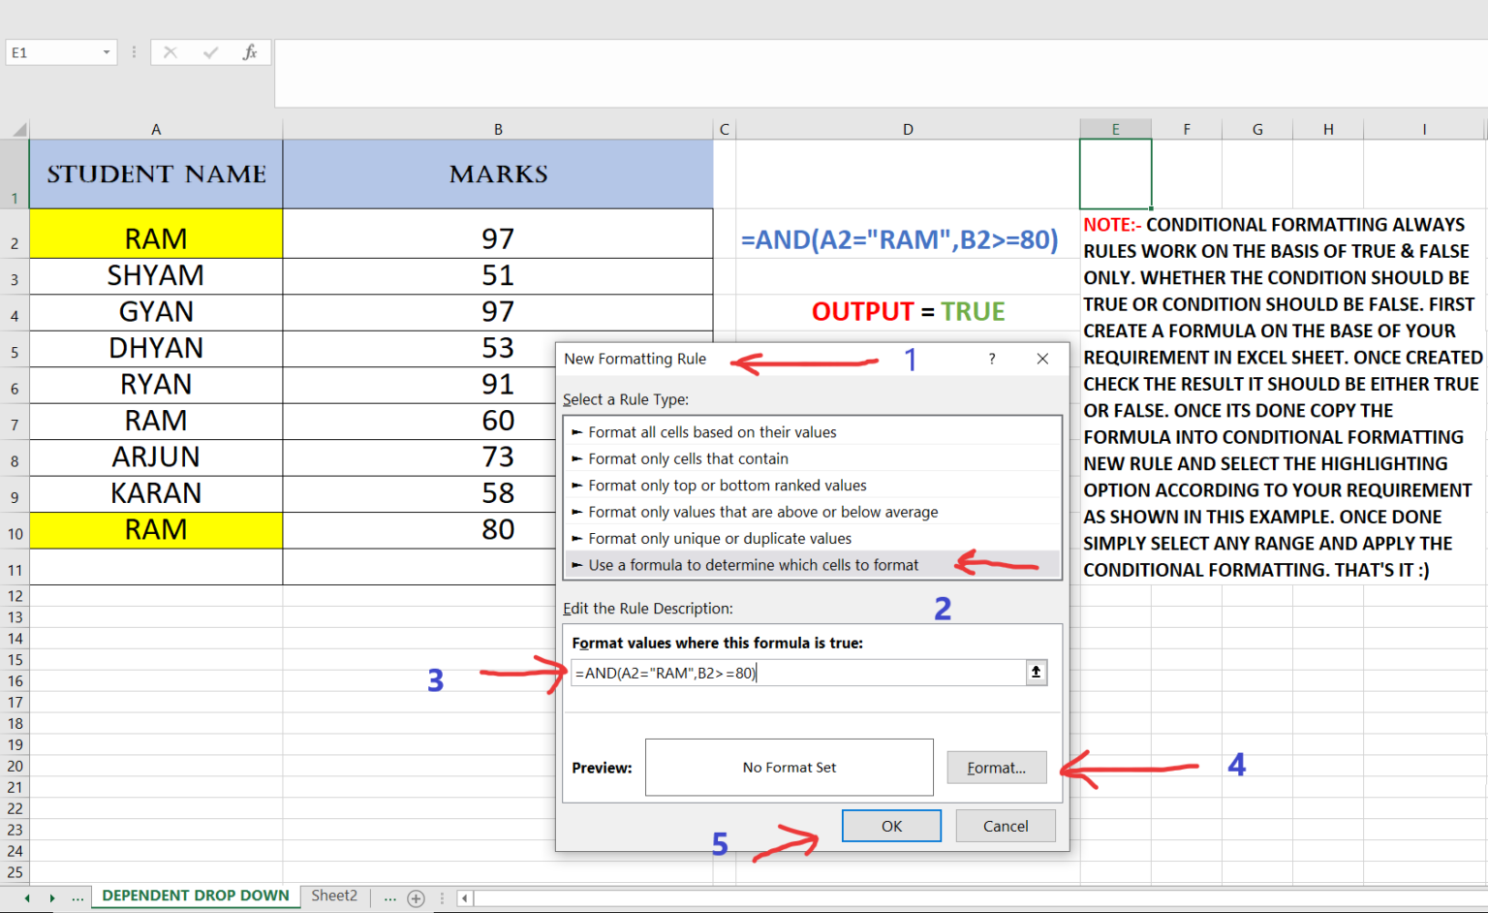Viewport: 1488px width, 913px height.
Task: Click the STUDENT NAME header cell
Action: (156, 174)
